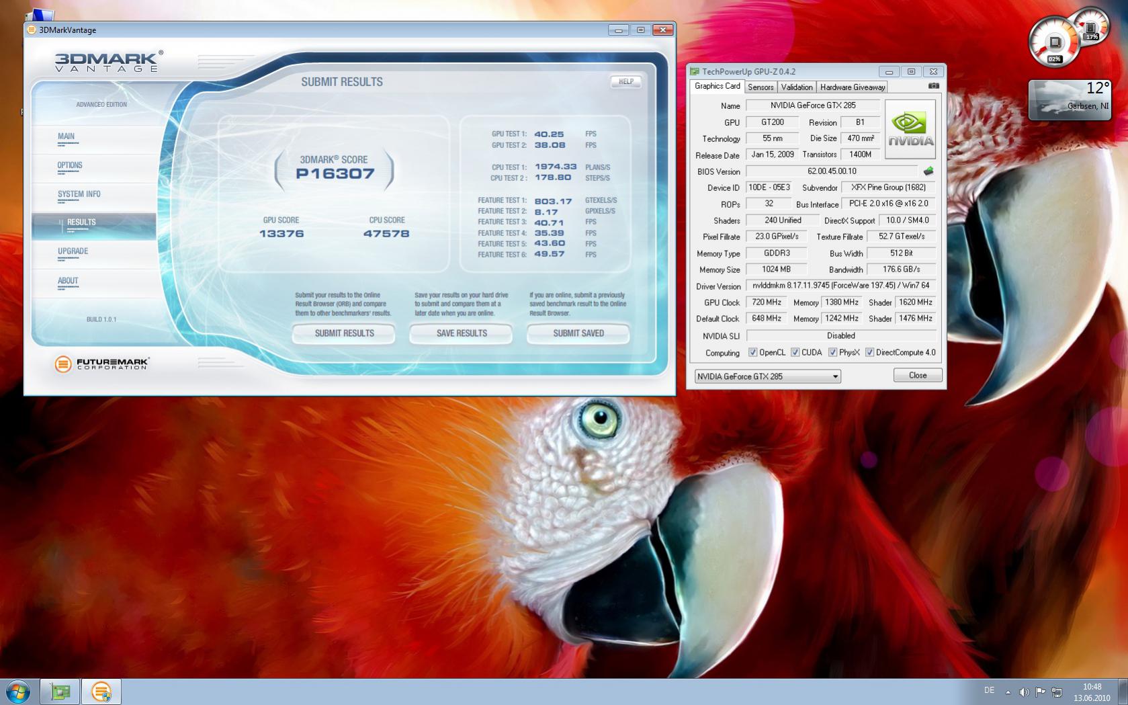Viewport: 1128px width, 705px height.
Task: Click the Feature Test 1 value 803.17
Action: pos(553,201)
